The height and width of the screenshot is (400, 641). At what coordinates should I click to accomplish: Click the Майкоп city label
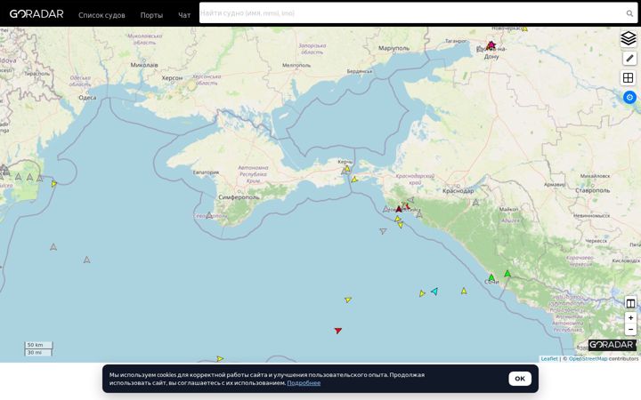coord(509,209)
